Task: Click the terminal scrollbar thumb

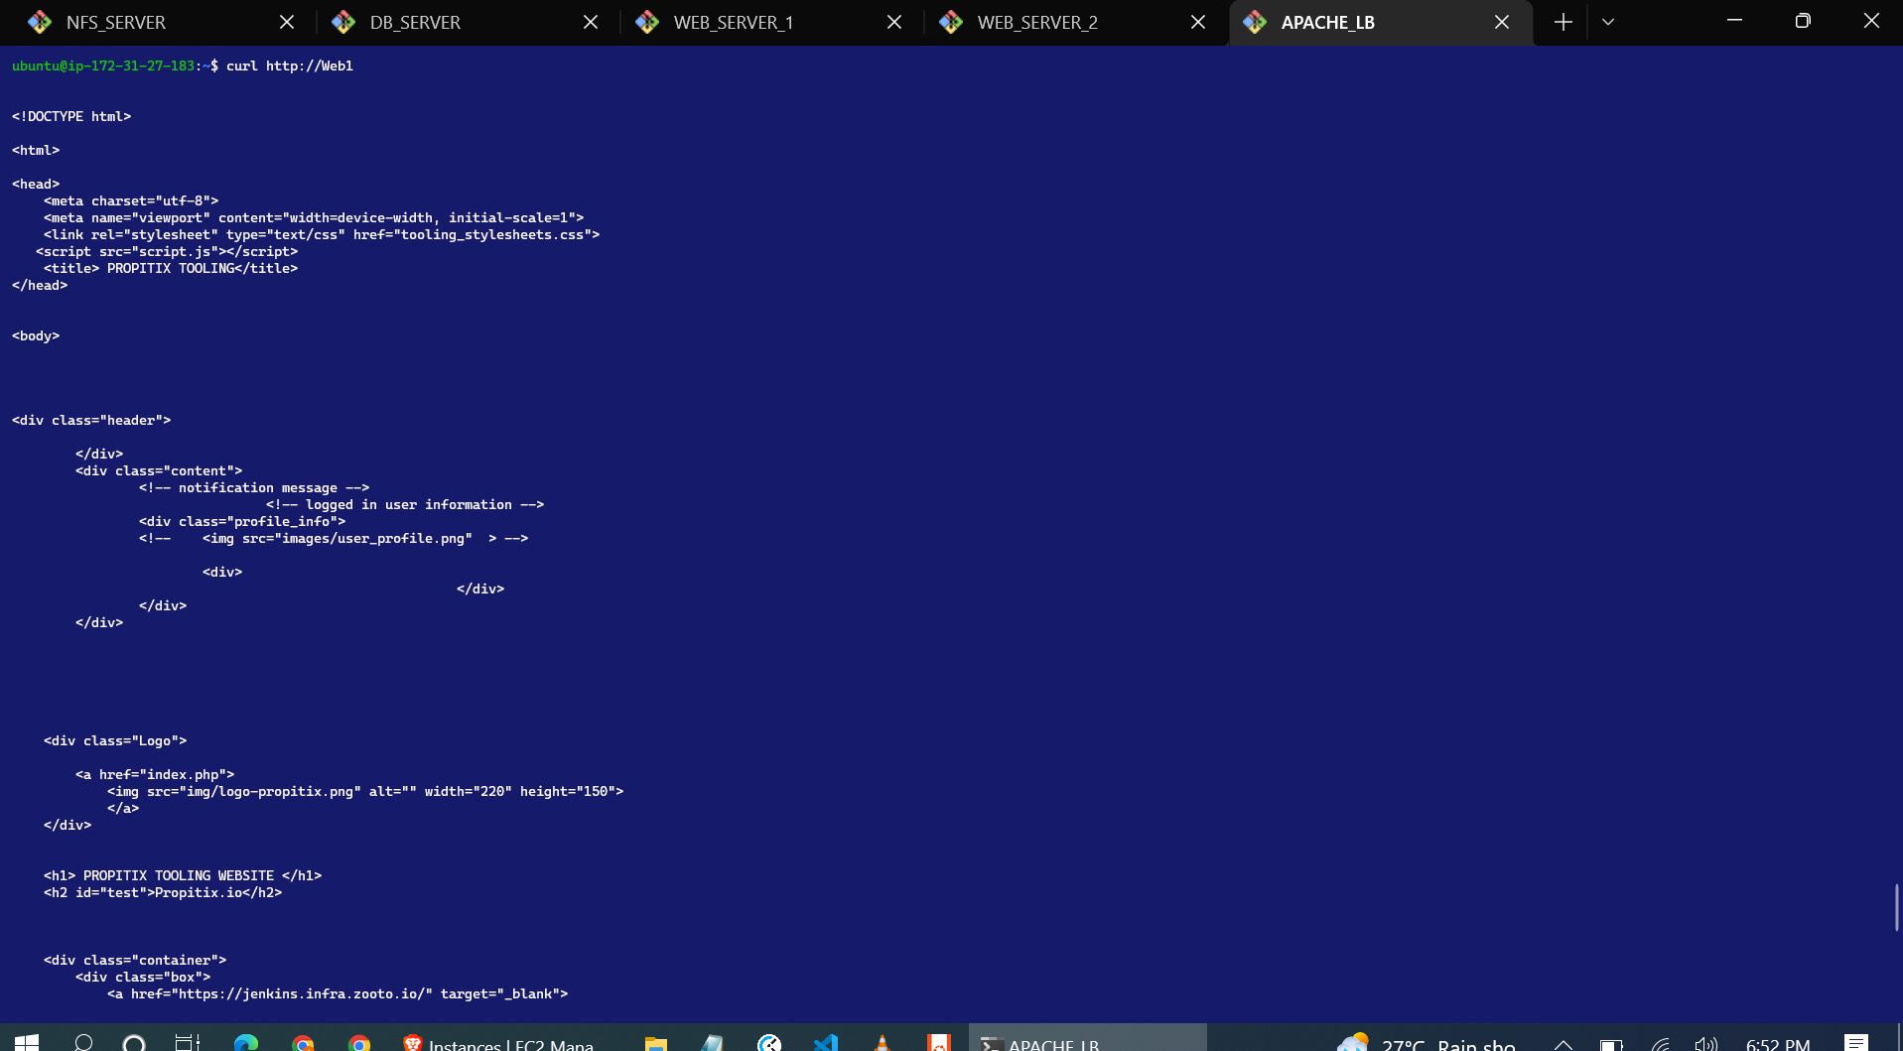Action: [x=1897, y=907]
